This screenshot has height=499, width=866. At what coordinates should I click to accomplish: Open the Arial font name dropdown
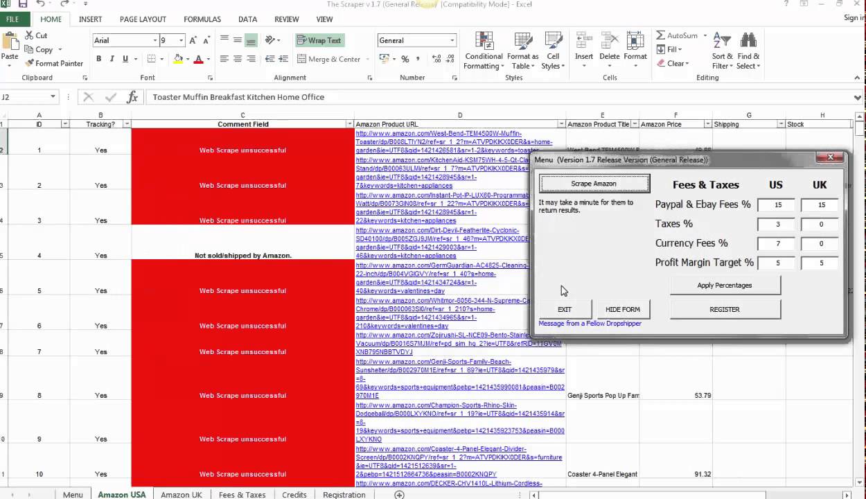(154, 40)
